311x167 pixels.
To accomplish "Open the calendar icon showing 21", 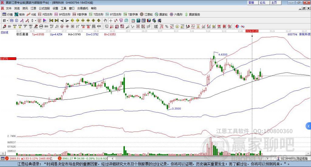I will [x=133, y=21].
